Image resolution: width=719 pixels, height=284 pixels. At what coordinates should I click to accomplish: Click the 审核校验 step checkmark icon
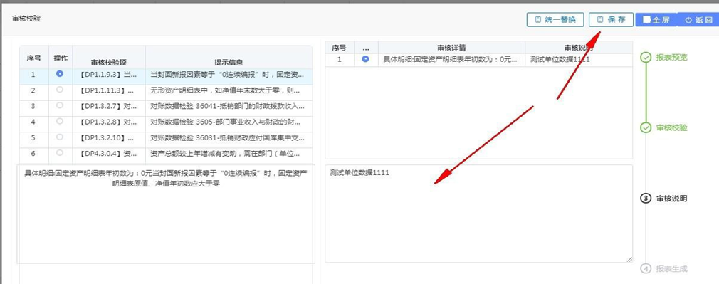coord(646,127)
